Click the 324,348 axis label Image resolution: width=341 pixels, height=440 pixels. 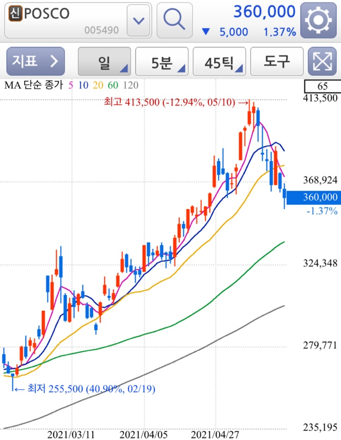pyautogui.click(x=320, y=263)
